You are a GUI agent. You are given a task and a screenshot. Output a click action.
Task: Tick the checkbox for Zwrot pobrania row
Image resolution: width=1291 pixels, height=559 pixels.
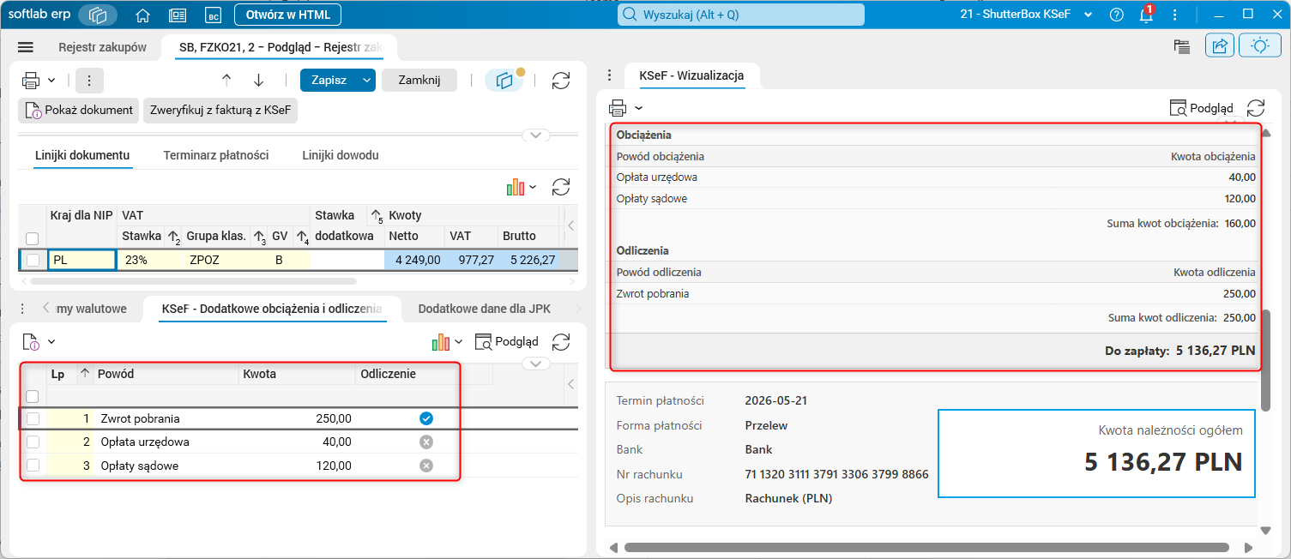coord(33,418)
